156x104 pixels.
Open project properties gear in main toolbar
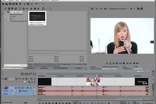(x=20, y=4)
